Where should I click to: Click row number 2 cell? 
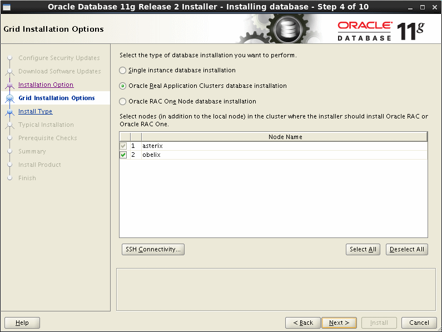(x=136, y=155)
